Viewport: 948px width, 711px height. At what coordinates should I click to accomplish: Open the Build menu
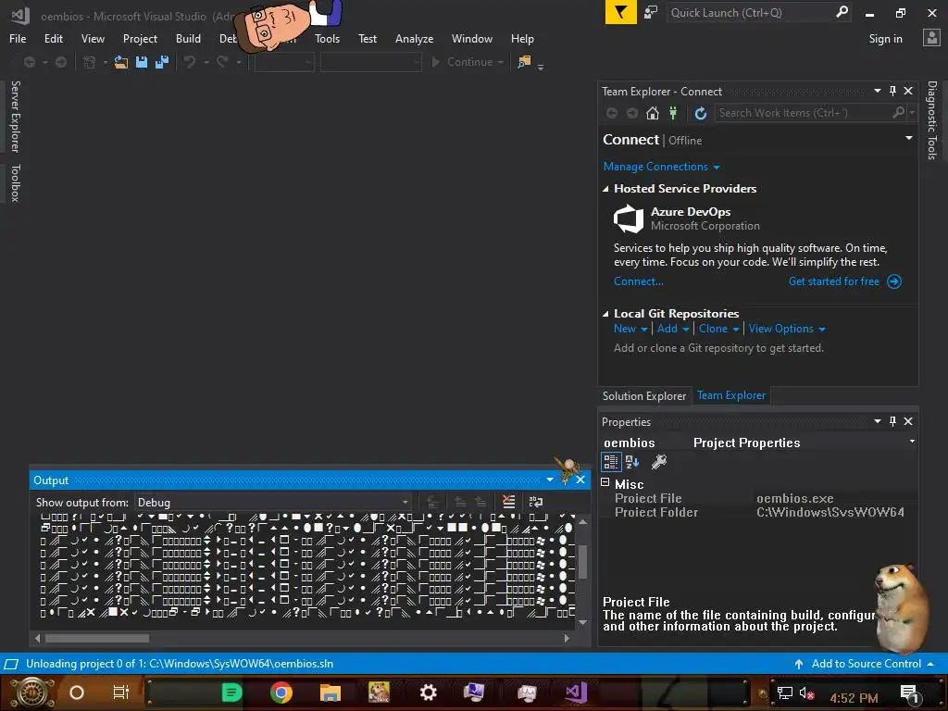[188, 39]
